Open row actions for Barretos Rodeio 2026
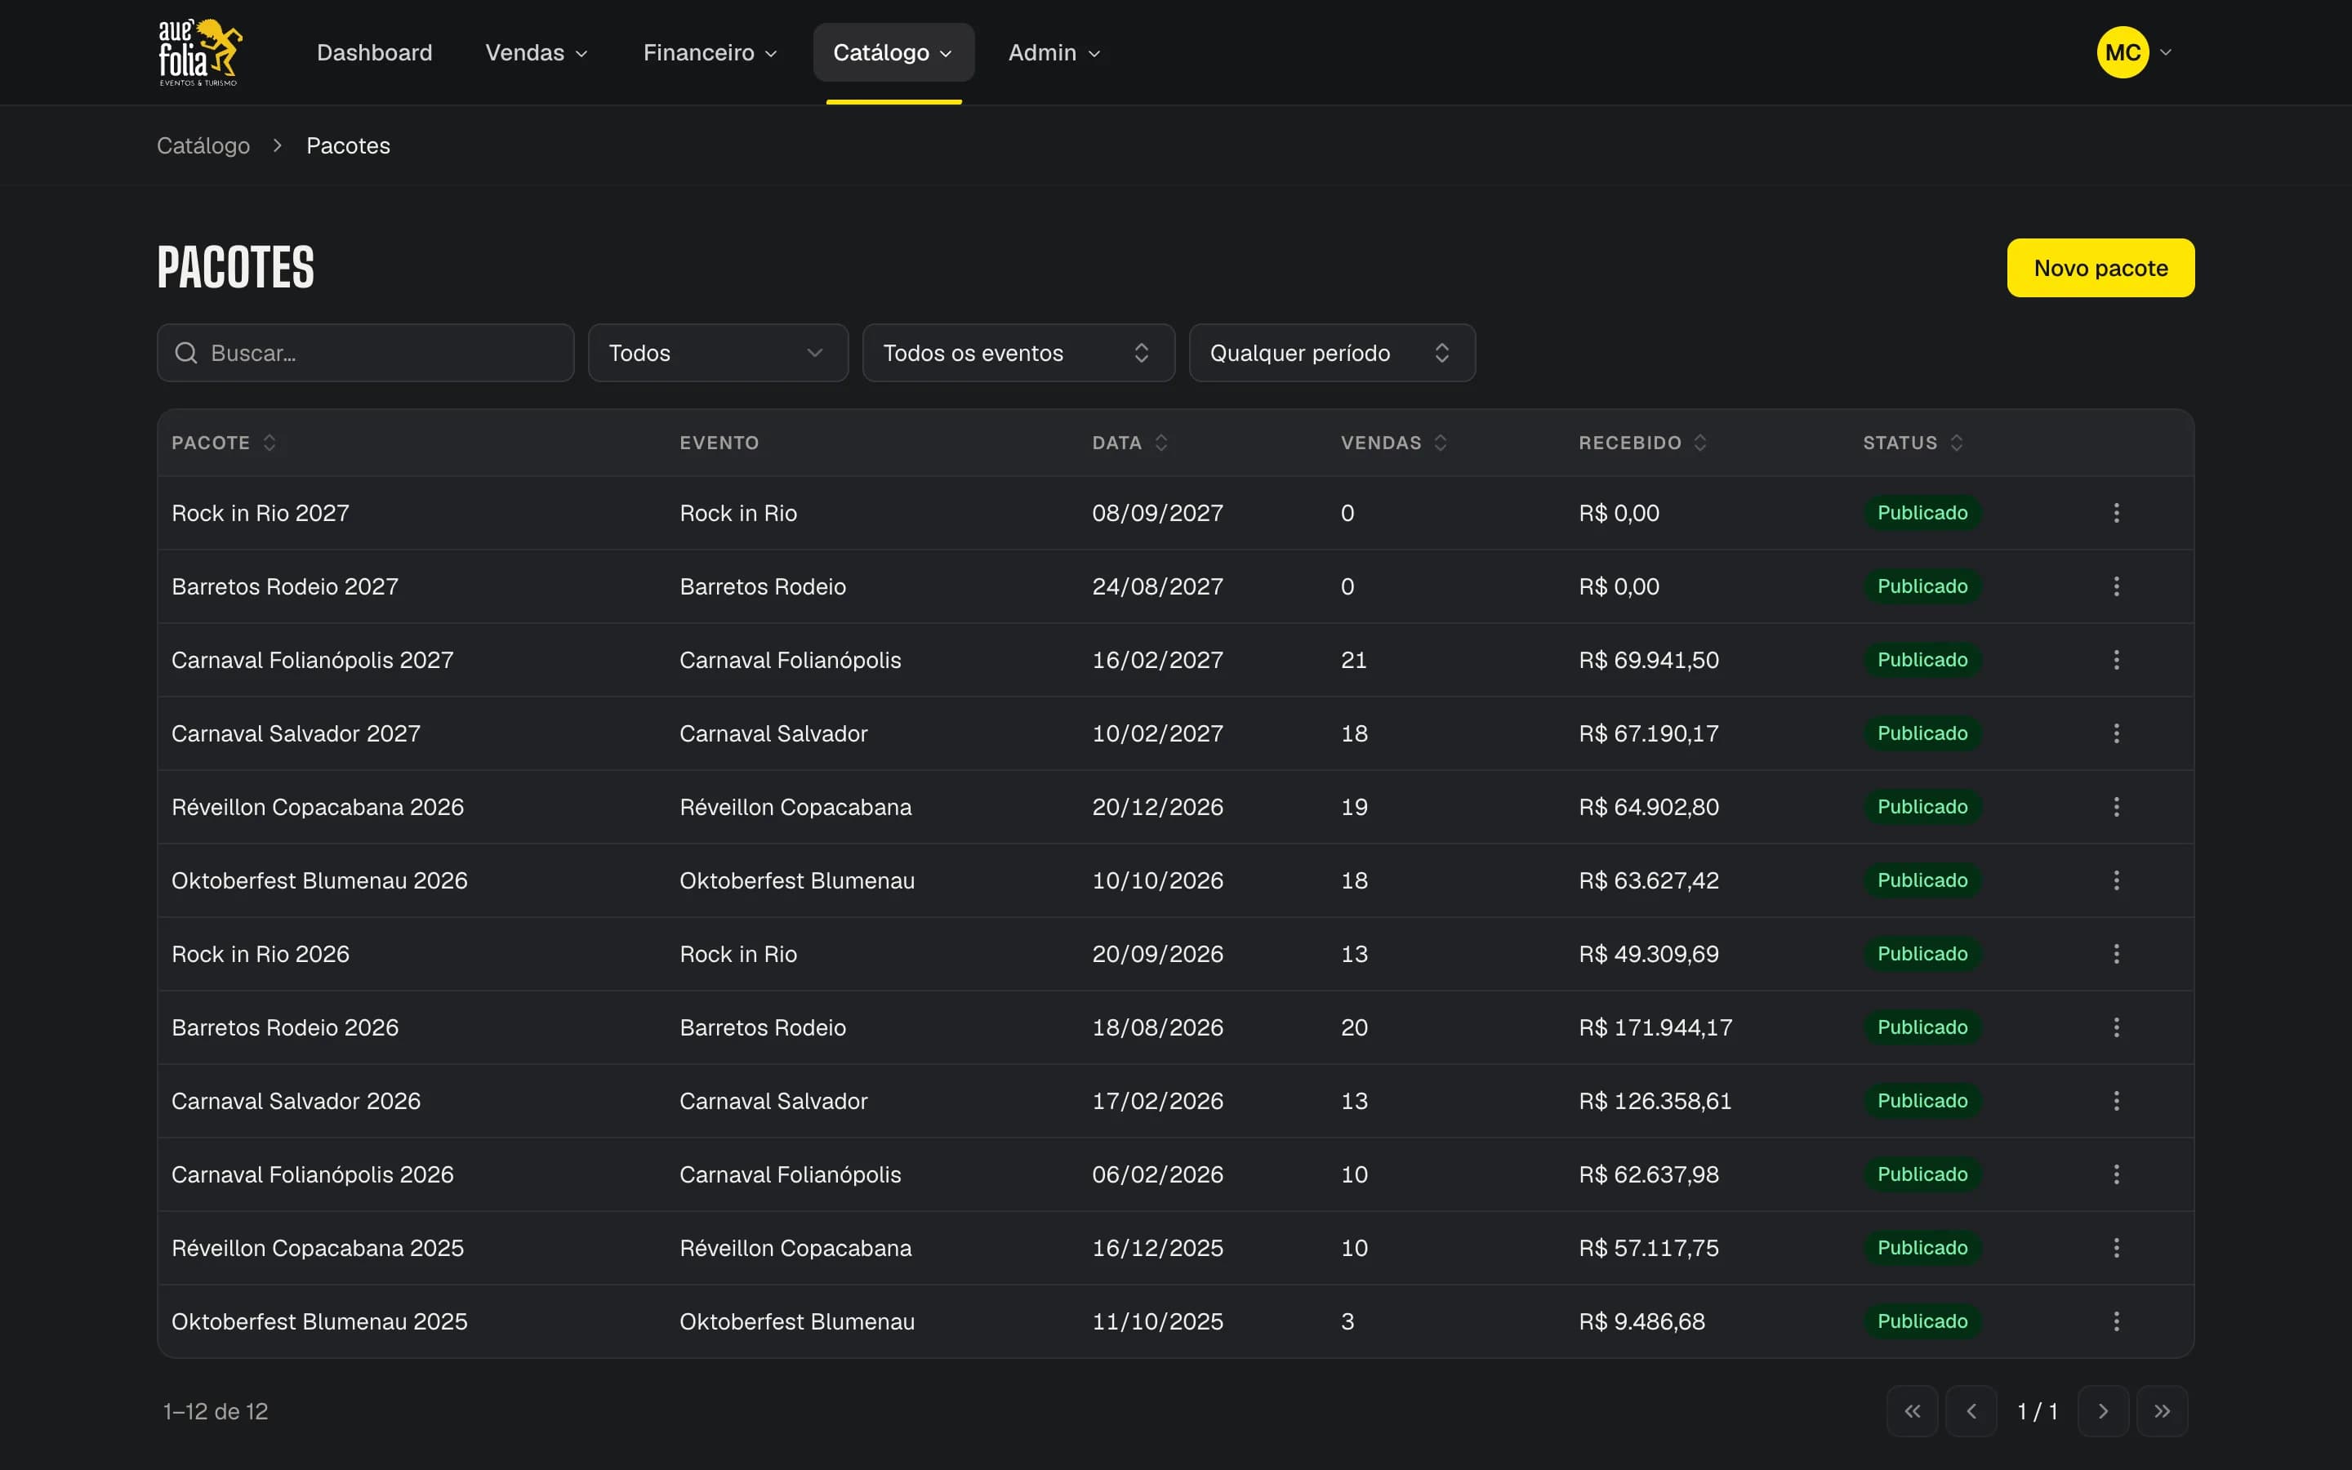Image resolution: width=2352 pixels, height=1470 pixels. [2116, 1027]
